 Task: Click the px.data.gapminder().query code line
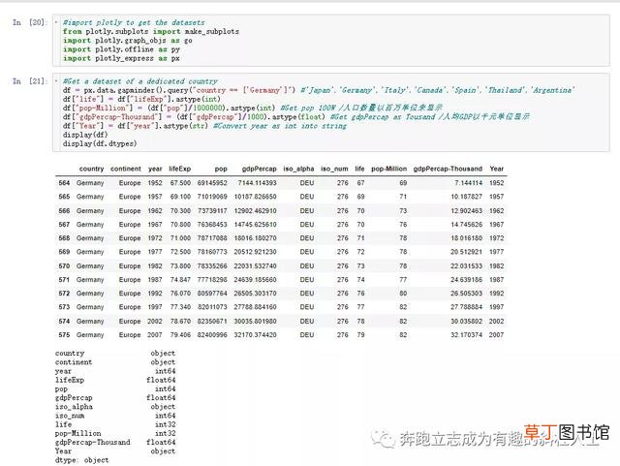(x=318, y=90)
